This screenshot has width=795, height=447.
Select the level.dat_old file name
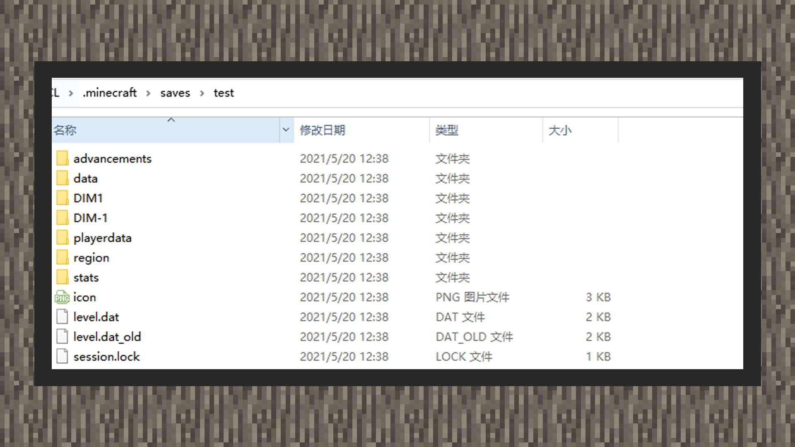107,337
